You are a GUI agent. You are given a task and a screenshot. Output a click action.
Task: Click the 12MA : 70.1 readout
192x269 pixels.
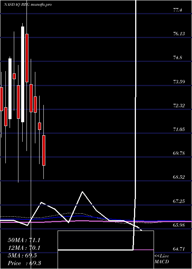click(24, 248)
